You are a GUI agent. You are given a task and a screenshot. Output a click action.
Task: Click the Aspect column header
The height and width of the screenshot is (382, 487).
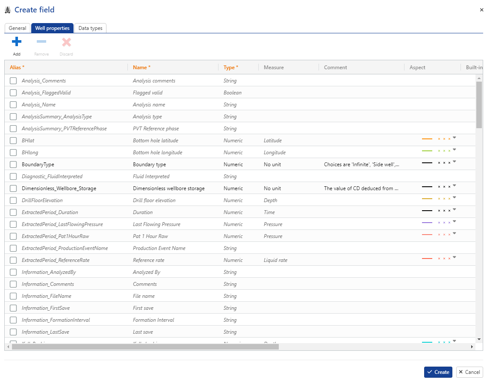pyautogui.click(x=417, y=68)
